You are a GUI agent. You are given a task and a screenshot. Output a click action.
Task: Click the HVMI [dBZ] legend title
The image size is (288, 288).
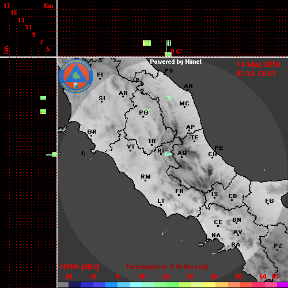pos(79,267)
